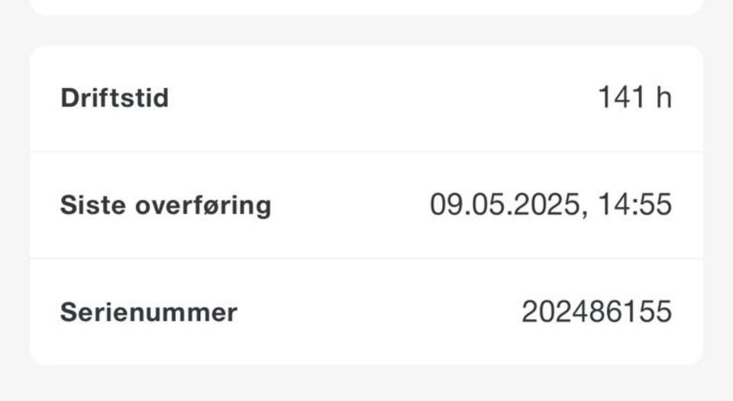Open the Siste overføring row
The image size is (733, 401).
[366, 205]
